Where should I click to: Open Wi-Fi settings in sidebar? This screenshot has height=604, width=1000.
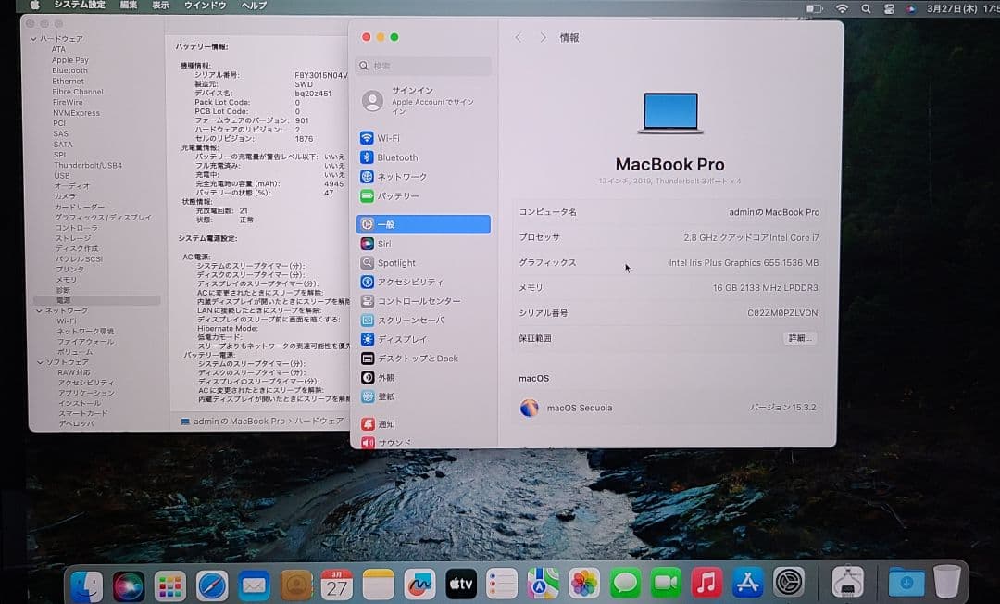tap(423, 138)
